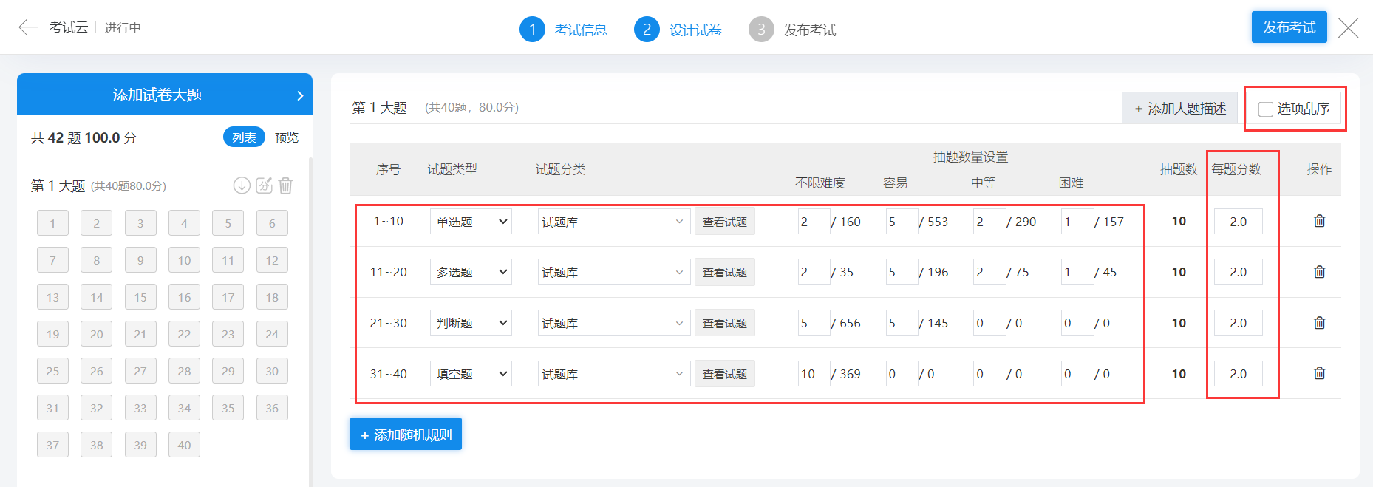This screenshot has height=487, width=1373.
Task: Click the blue 发布考试 button
Action: [x=1289, y=27]
